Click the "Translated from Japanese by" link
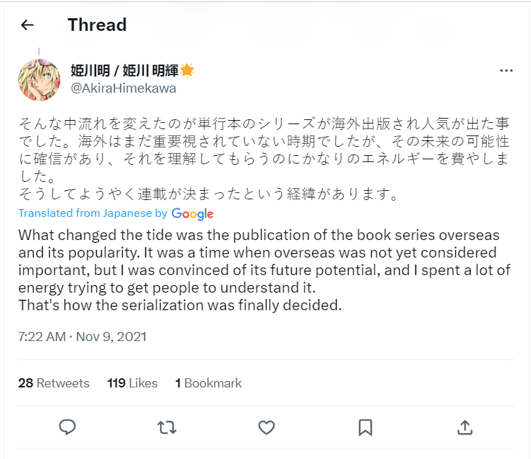Image resolution: width=531 pixels, height=459 pixels. pos(93,213)
